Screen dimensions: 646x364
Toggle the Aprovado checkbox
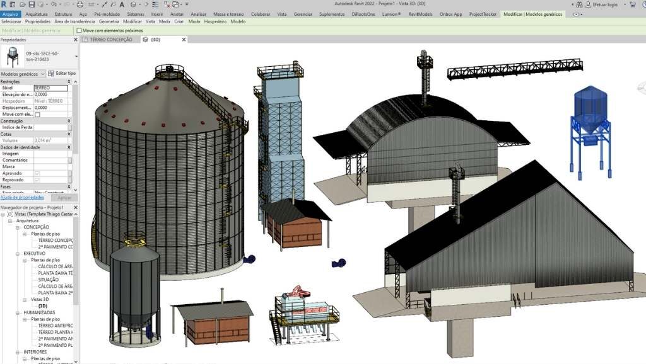point(37,173)
